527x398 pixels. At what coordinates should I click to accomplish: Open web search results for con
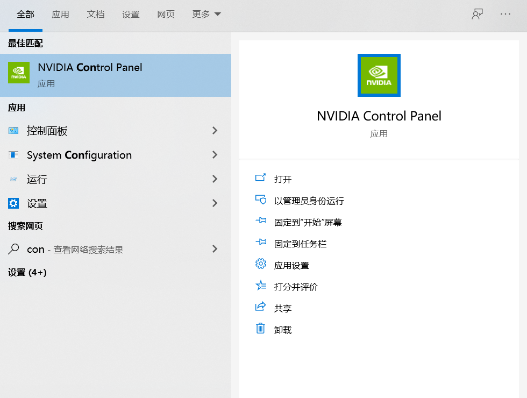click(75, 249)
